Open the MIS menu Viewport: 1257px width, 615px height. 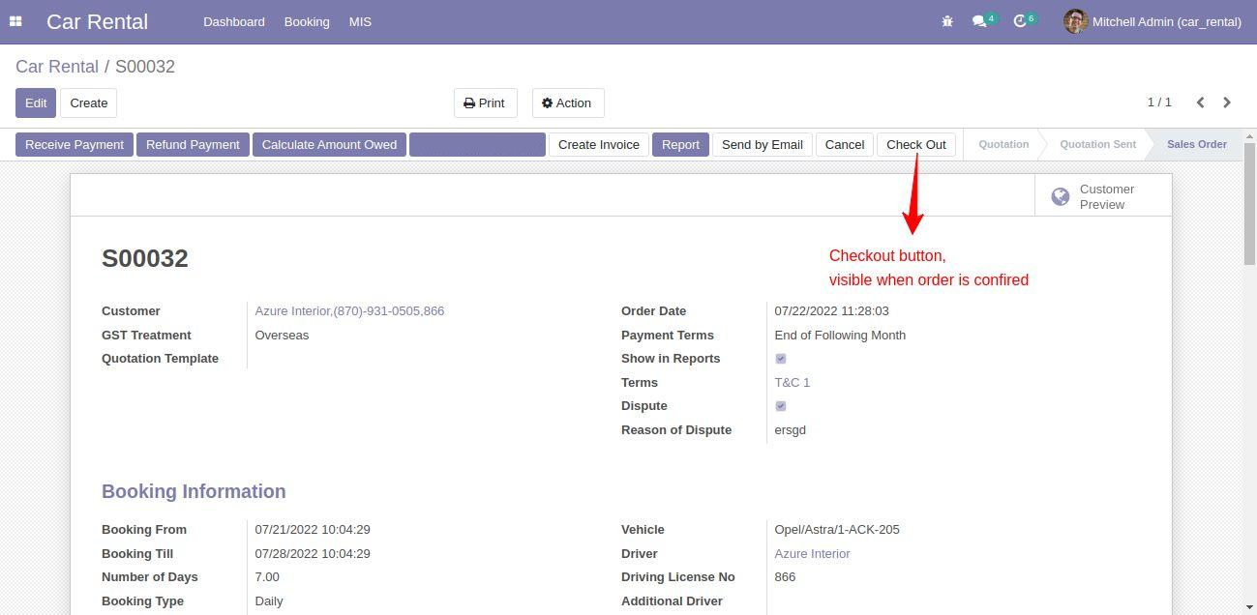click(x=360, y=21)
